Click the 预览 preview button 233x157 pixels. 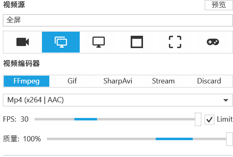(x=219, y=5)
